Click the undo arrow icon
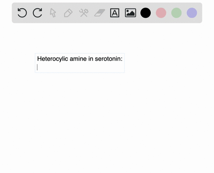 tap(22, 13)
